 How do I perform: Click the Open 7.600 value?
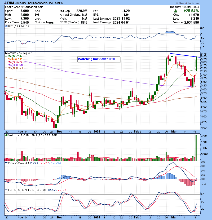click(25, 11)
